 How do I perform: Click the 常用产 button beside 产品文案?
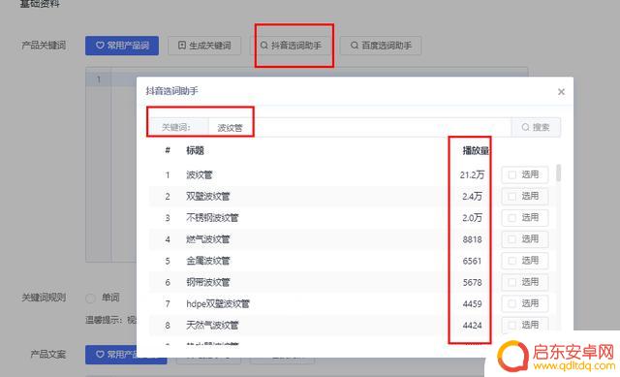[126, 355]
